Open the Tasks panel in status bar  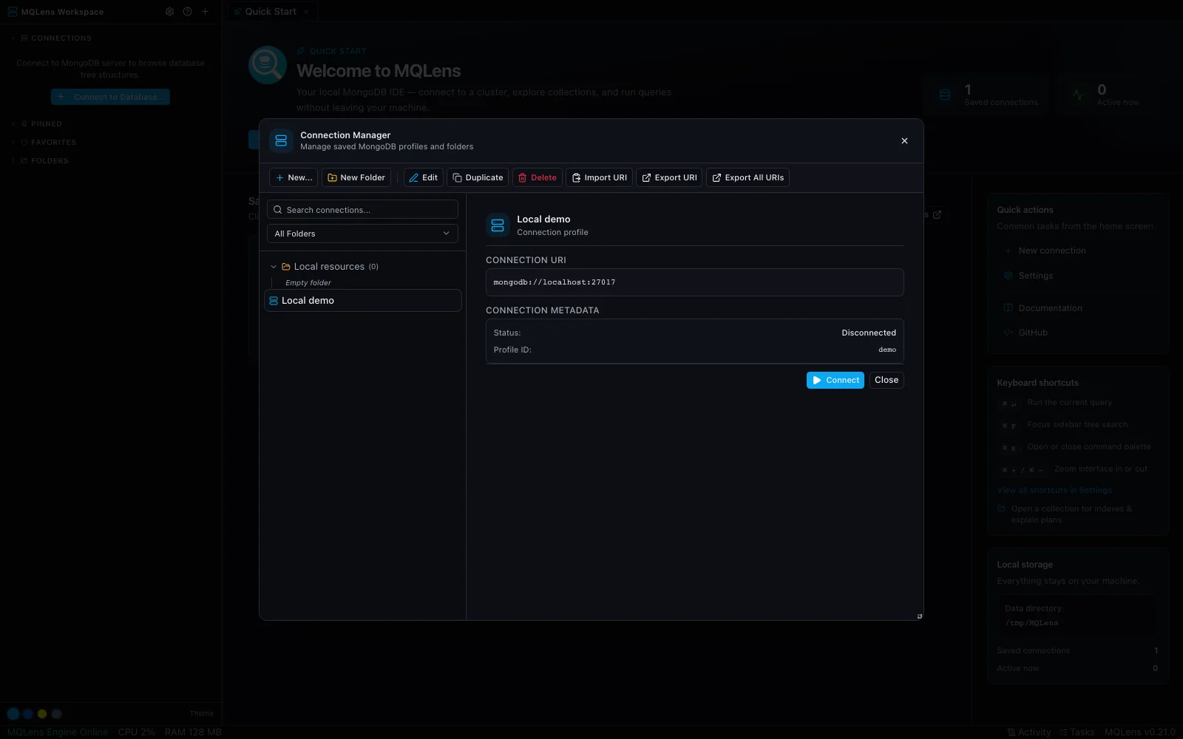tap(1077, 732)
